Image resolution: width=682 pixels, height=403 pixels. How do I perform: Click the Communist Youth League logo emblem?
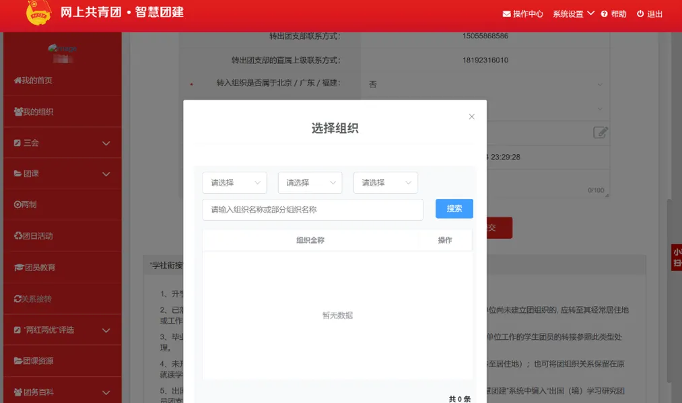coord(38,13)
